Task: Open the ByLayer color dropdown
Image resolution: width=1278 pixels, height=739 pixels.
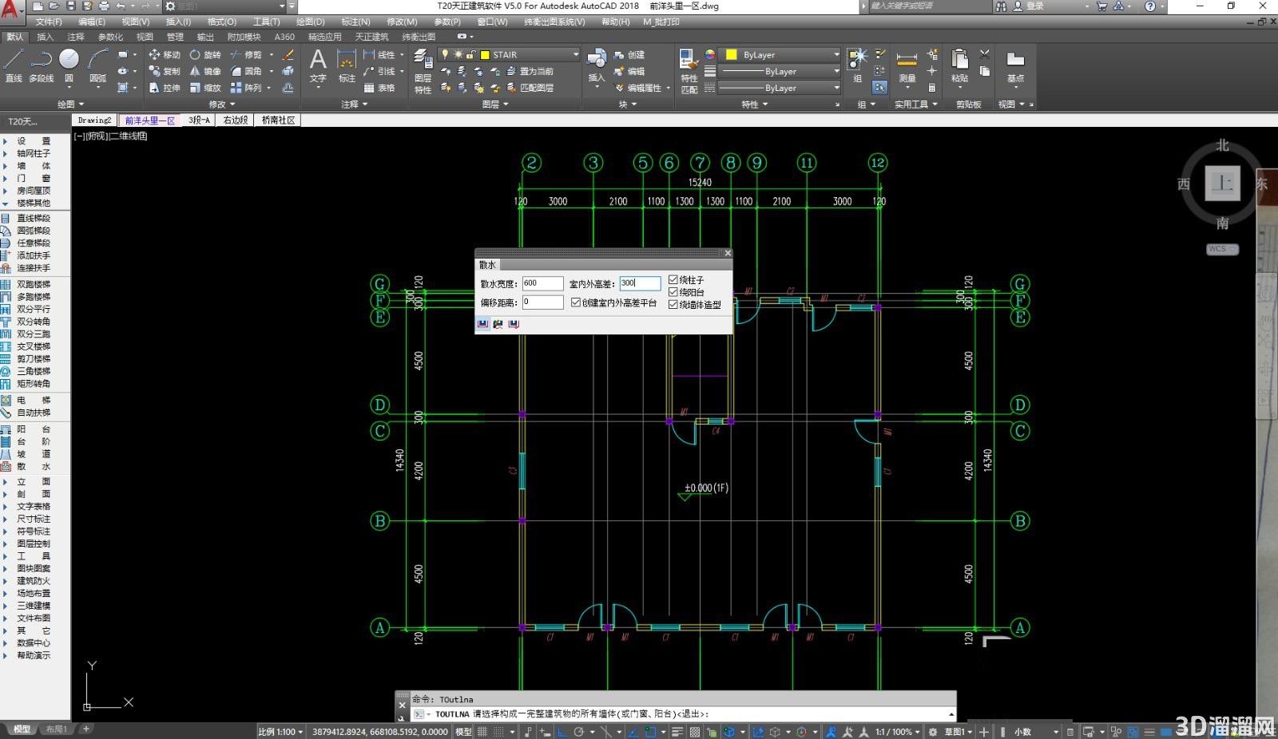Action: pos(836,54)
